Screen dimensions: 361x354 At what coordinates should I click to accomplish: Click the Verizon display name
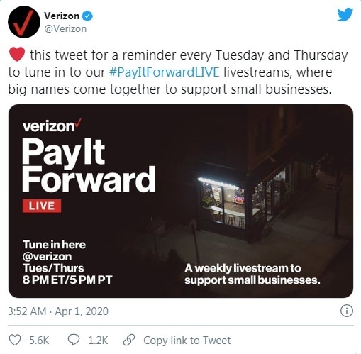pyautogui.click(x=62, y=16)
